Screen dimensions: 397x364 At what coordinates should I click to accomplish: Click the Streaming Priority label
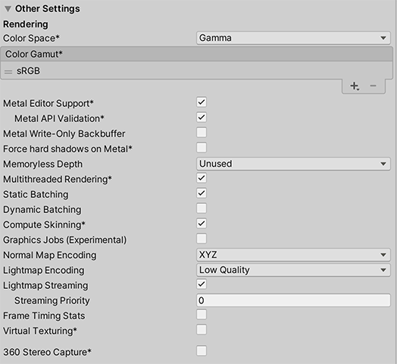click(x=52, y=300)
